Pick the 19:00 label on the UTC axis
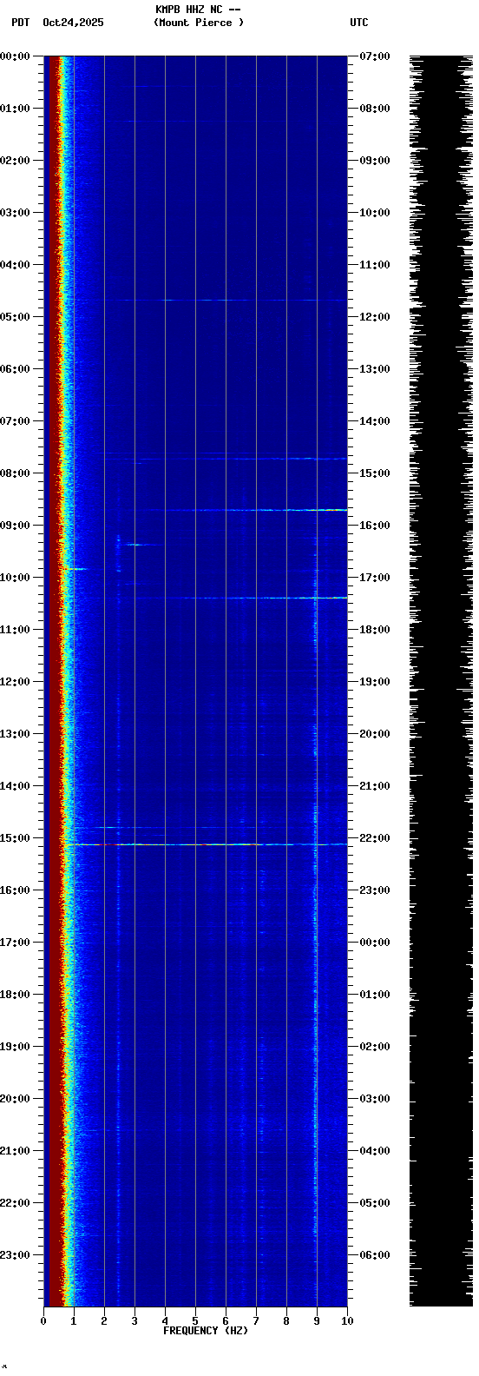This screenshot has width=479, height=1376. pyautogui.click(x=375, y=682)
